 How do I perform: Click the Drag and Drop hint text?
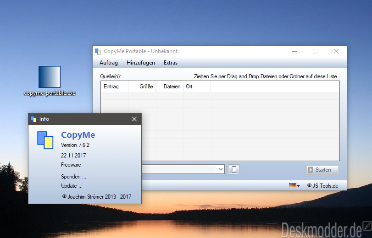click(266, 76)
